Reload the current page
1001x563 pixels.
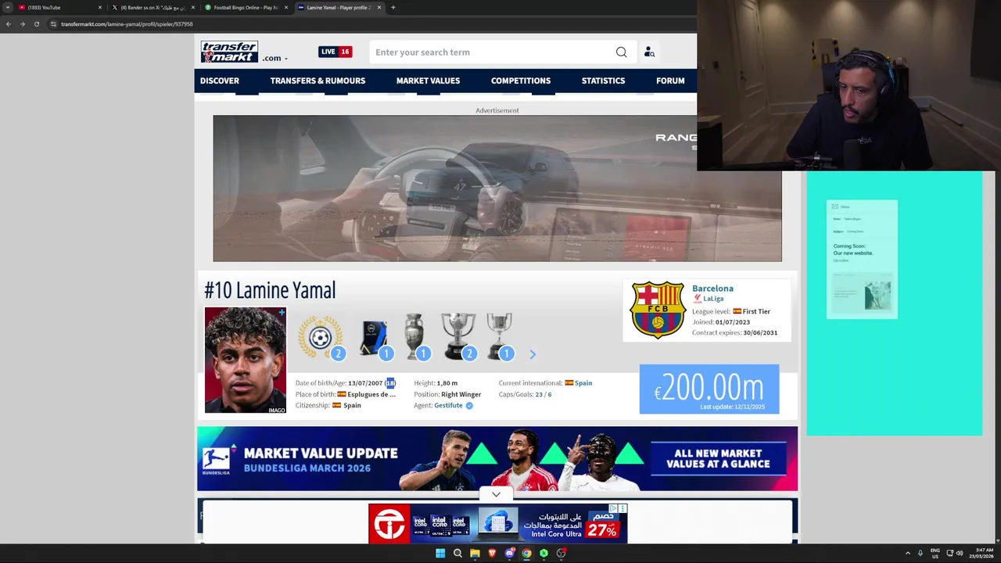click(36, 24)
